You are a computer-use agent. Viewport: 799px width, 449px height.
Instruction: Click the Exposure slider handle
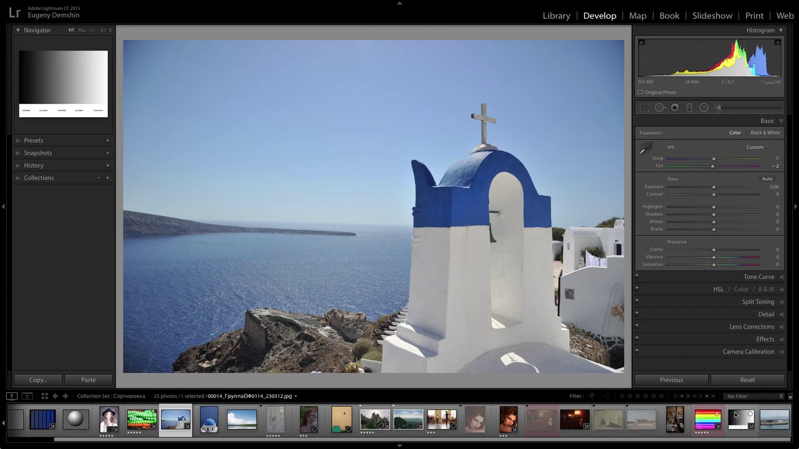713,186
